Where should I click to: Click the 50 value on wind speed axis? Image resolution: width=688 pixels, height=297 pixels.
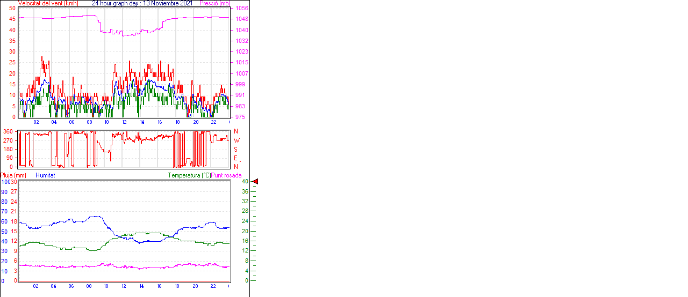12,8
